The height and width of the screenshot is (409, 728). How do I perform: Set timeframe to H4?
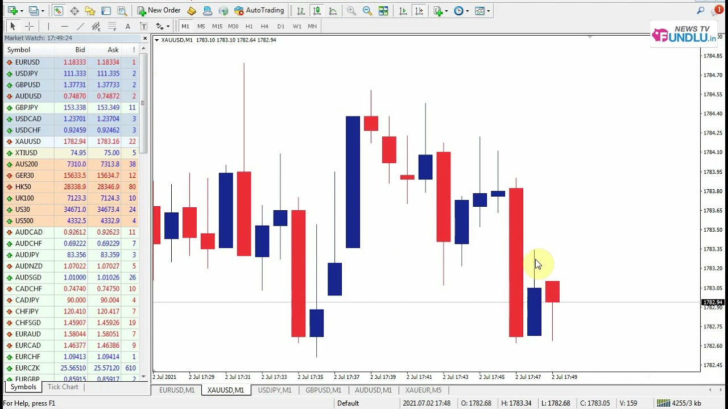click(x=264, y=26)
